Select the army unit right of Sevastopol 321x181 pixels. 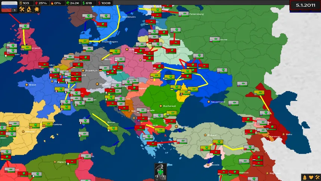coord(233,102)
